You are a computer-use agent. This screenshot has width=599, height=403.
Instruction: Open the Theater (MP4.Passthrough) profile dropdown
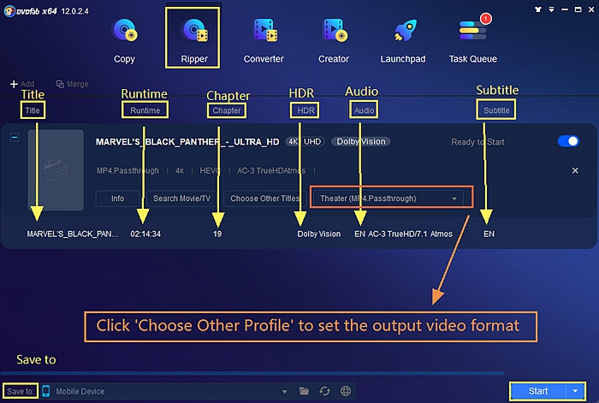click(388, 199)
